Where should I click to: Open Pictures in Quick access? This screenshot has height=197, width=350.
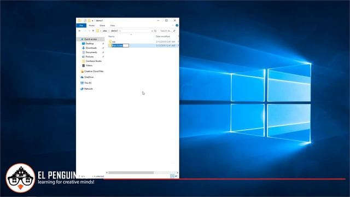[90, 57]
